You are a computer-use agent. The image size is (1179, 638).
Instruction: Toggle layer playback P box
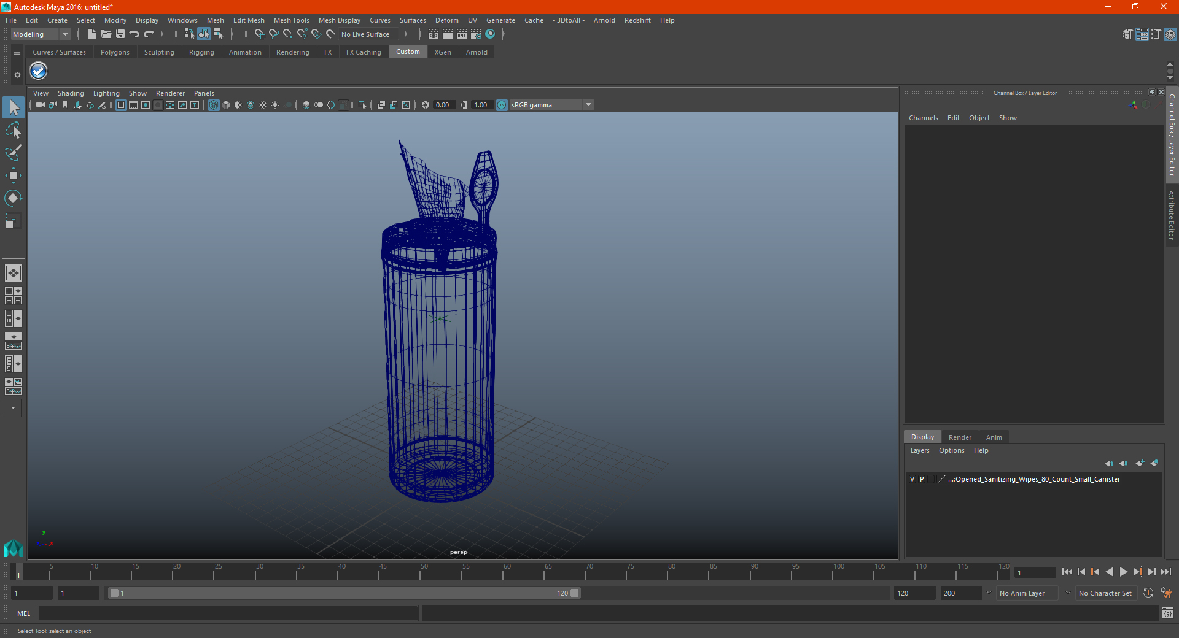(x=922, y=479)
